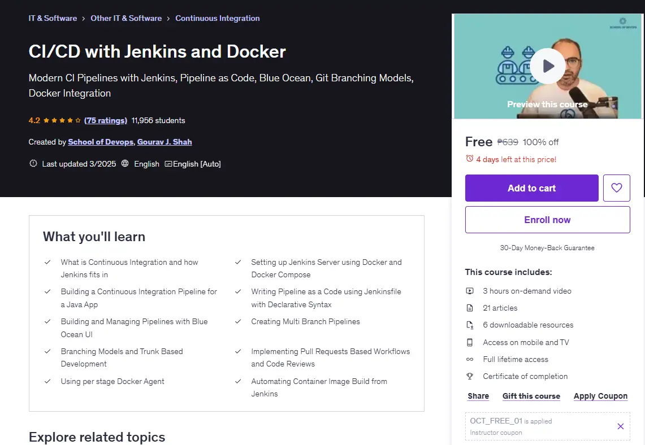645x445 pixels.
Task: Select Gift this course
Action: 531,396
